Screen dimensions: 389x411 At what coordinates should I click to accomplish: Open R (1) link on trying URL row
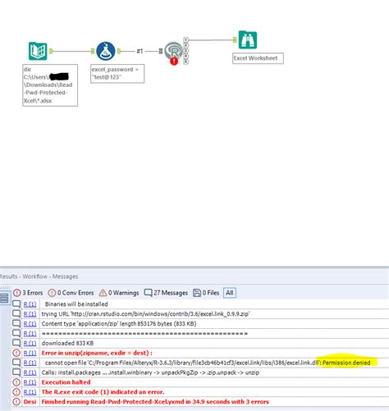(x=30, y=314)
